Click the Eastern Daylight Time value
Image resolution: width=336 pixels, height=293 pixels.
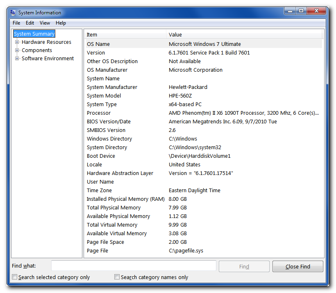[x=194, y=190]
